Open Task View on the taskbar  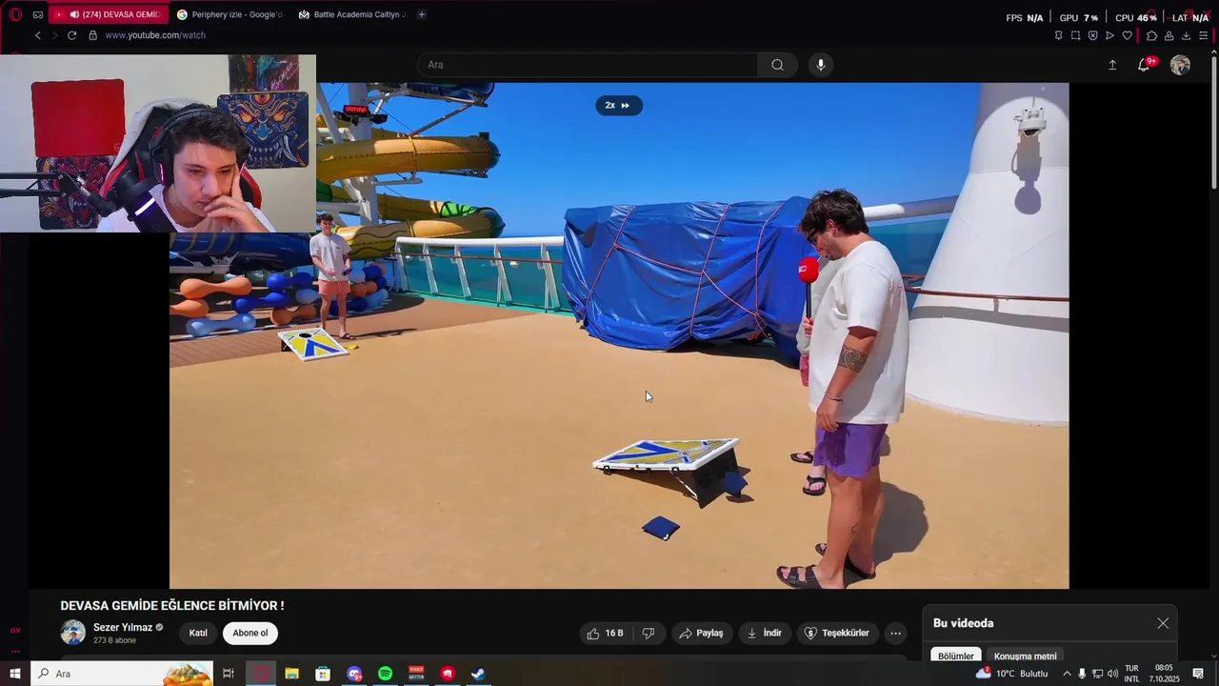[229, 674]
